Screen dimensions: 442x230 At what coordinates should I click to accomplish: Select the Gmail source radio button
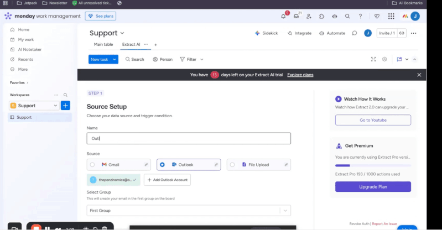tap(92, 165)
